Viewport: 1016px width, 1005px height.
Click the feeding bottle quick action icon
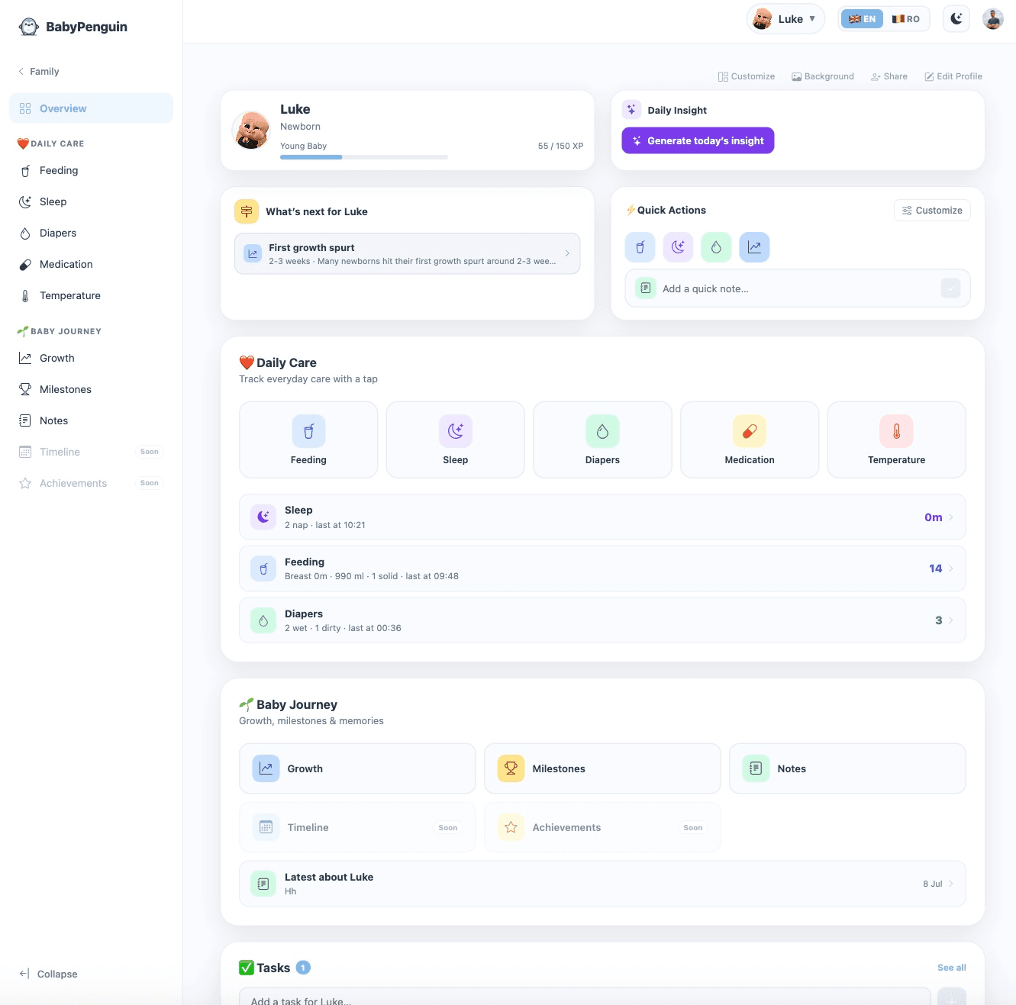(x=640, y=247)
